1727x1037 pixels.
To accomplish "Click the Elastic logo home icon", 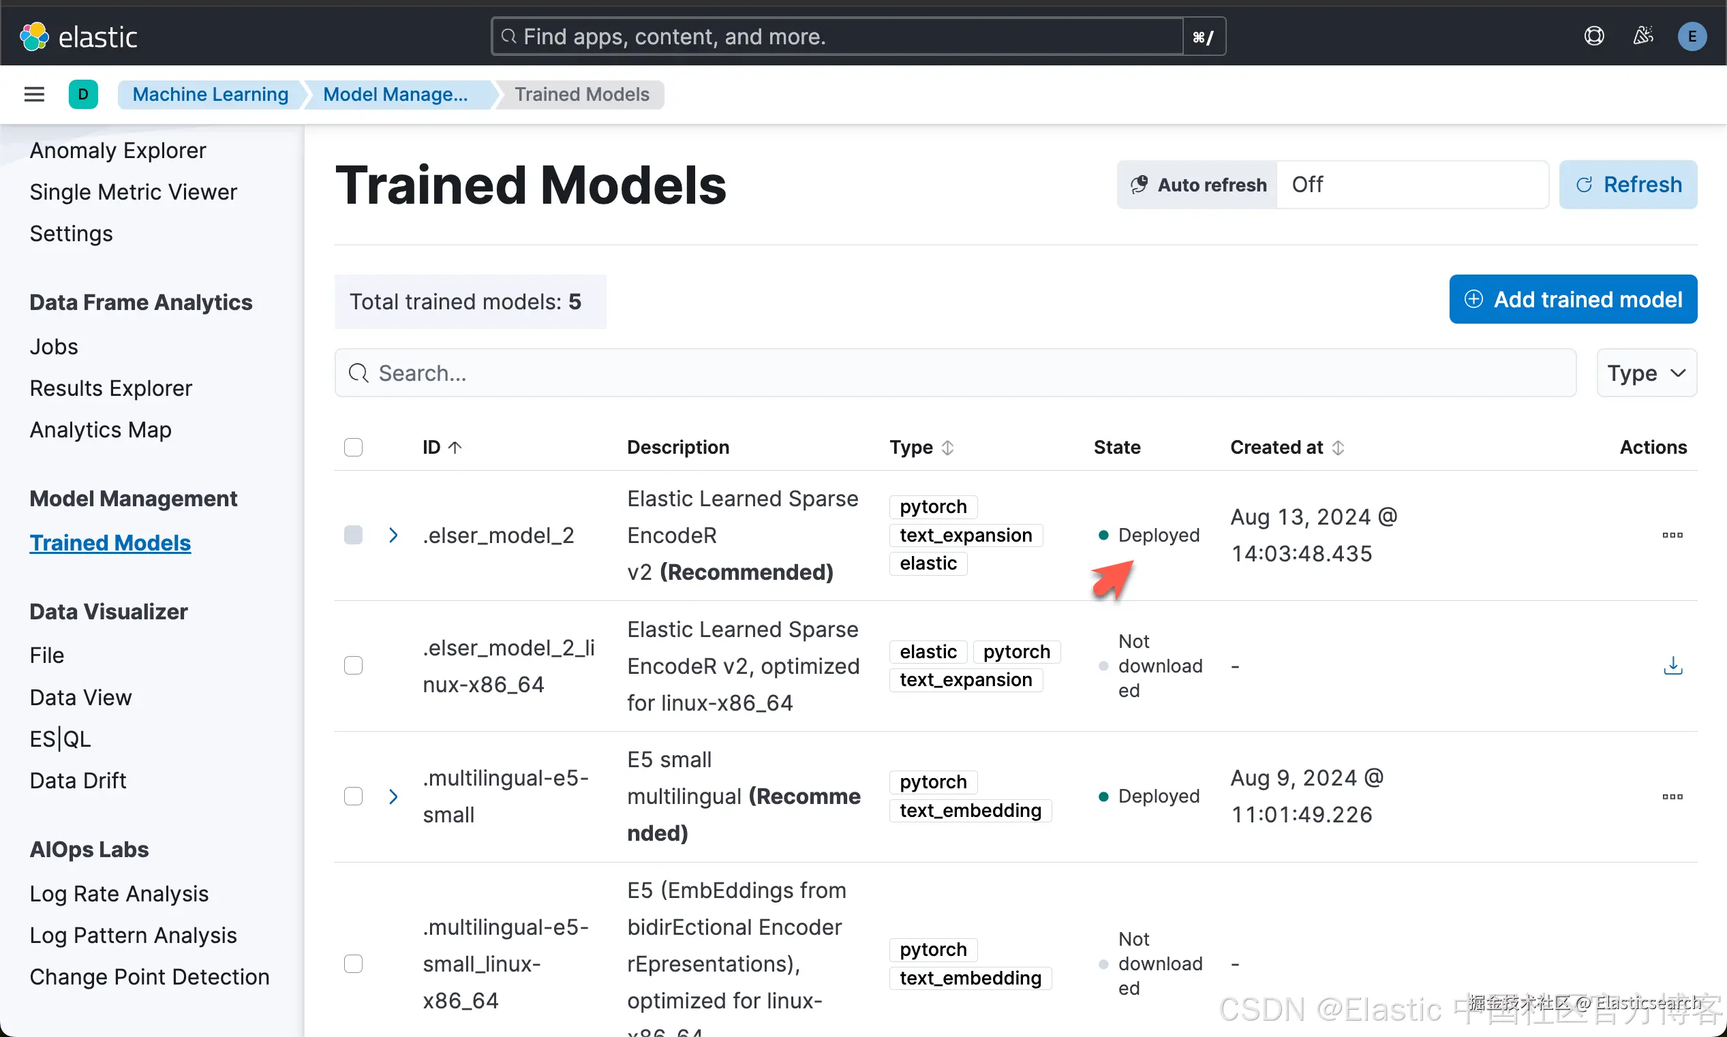I will [x=34, y=36].
